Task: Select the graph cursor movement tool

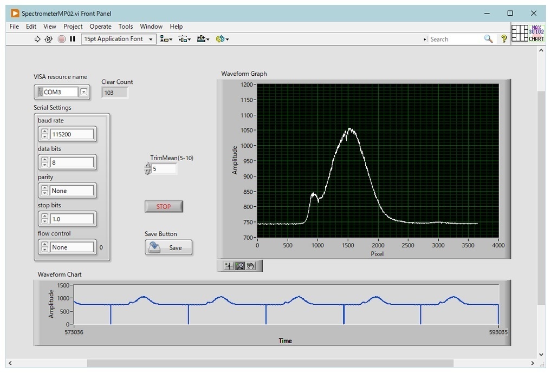Action: coord(229,266)
